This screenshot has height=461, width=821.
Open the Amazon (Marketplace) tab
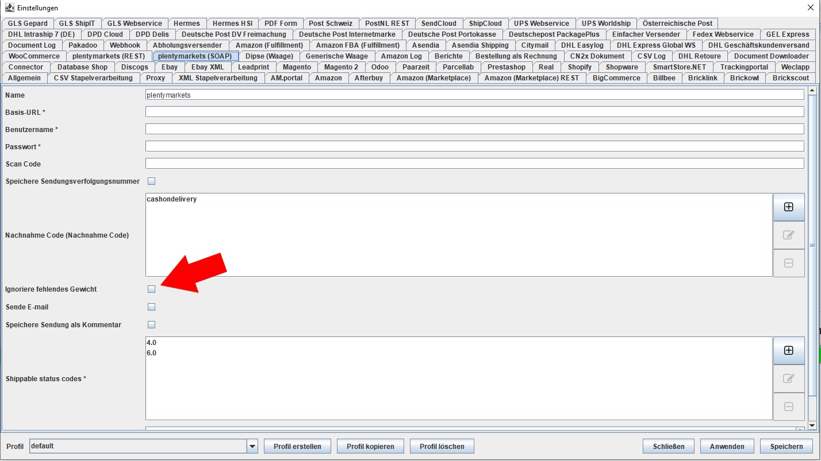pyautogui.click(x=433, y=78)
